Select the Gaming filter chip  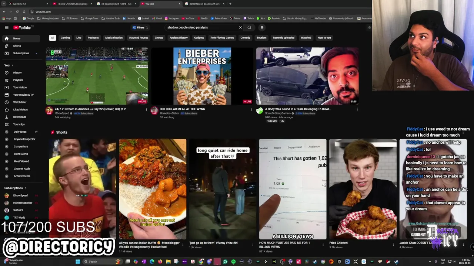(65, 38)
